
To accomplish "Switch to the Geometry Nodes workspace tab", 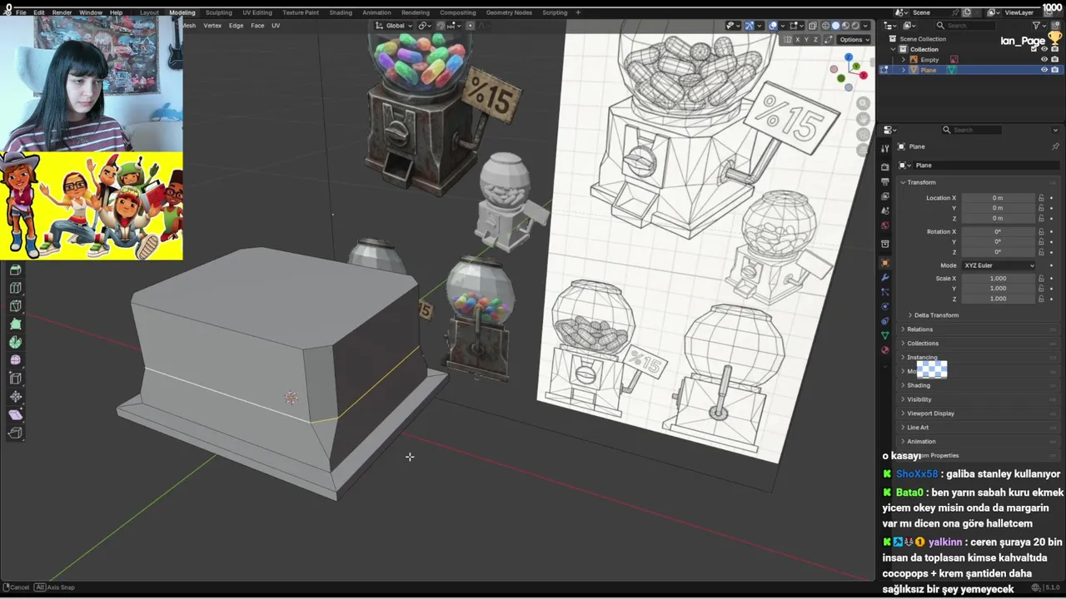I will pos(509,12).
